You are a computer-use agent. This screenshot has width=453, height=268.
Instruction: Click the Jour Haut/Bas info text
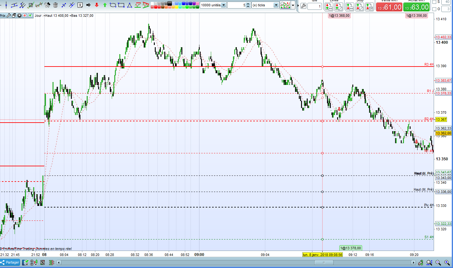64,16
